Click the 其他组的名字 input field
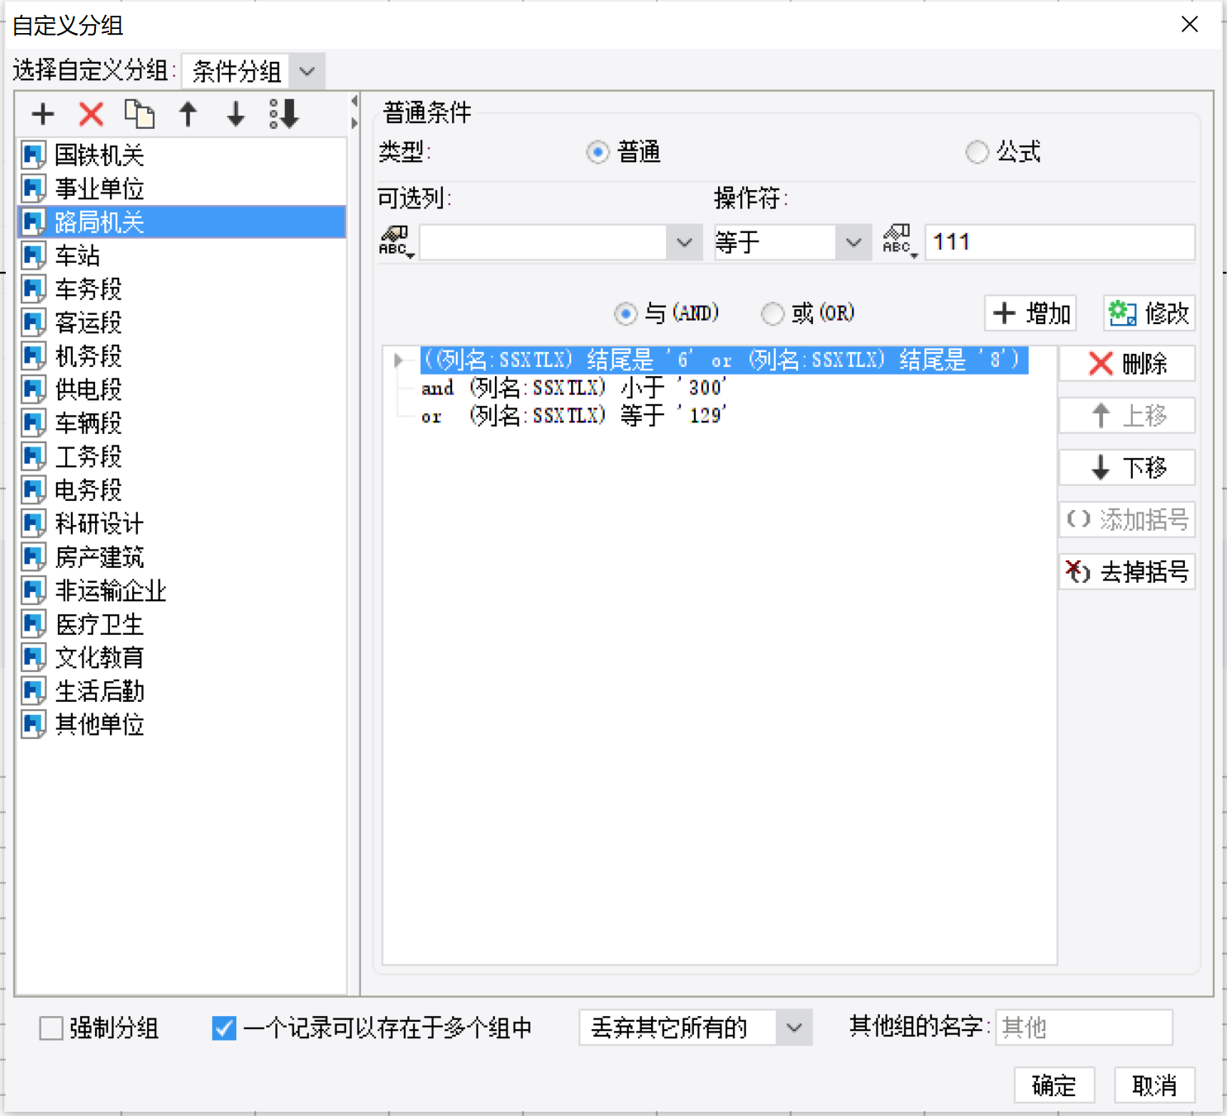1227x1116 pixels. 1084,1028
